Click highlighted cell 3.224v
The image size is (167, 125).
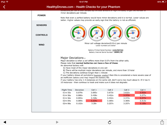tap(94, 101)
